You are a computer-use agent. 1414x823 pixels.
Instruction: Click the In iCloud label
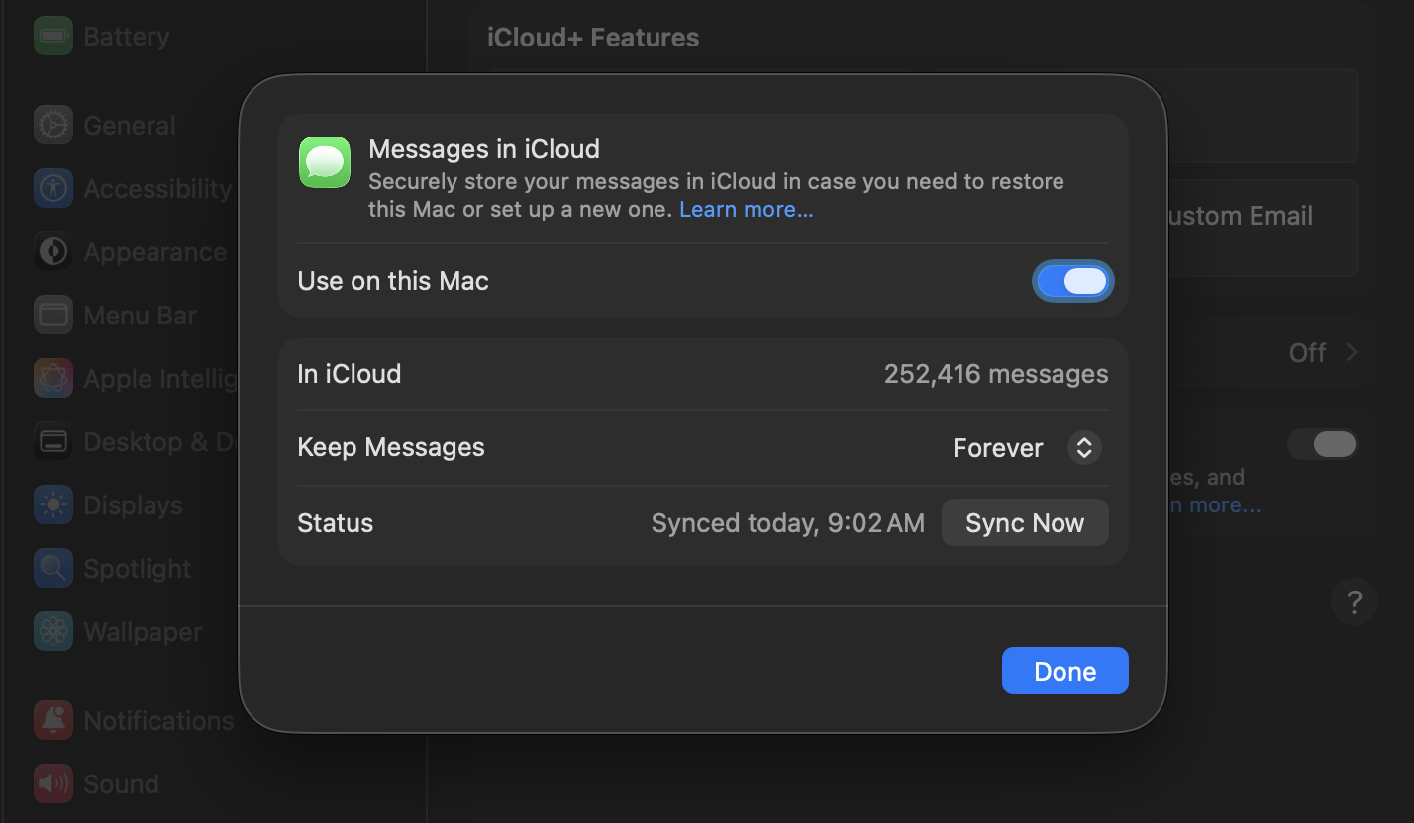[350, 374]
